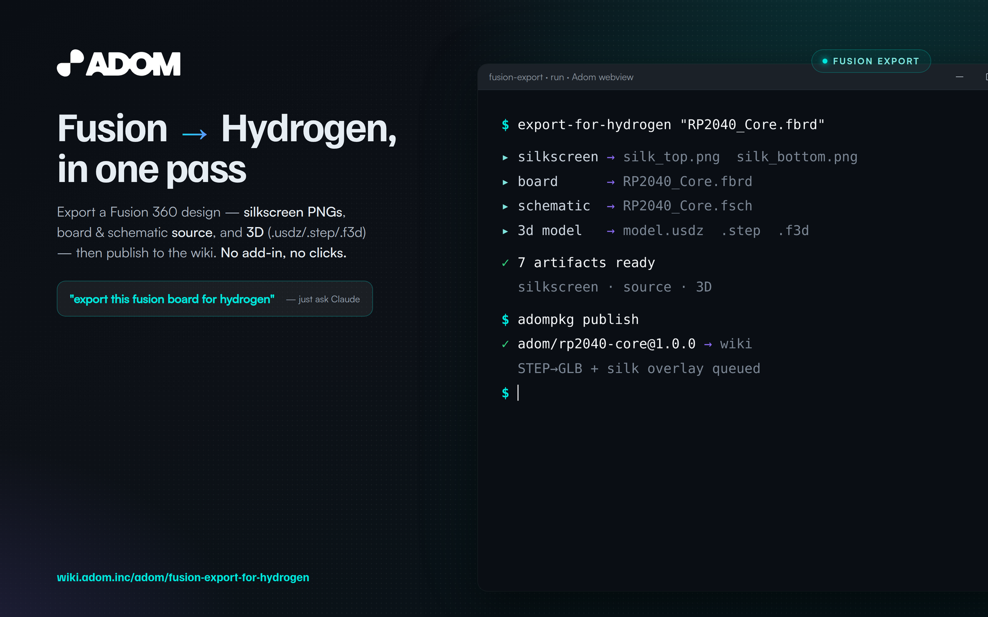Click STEP→GLB + silk overlay queued line

639,368
